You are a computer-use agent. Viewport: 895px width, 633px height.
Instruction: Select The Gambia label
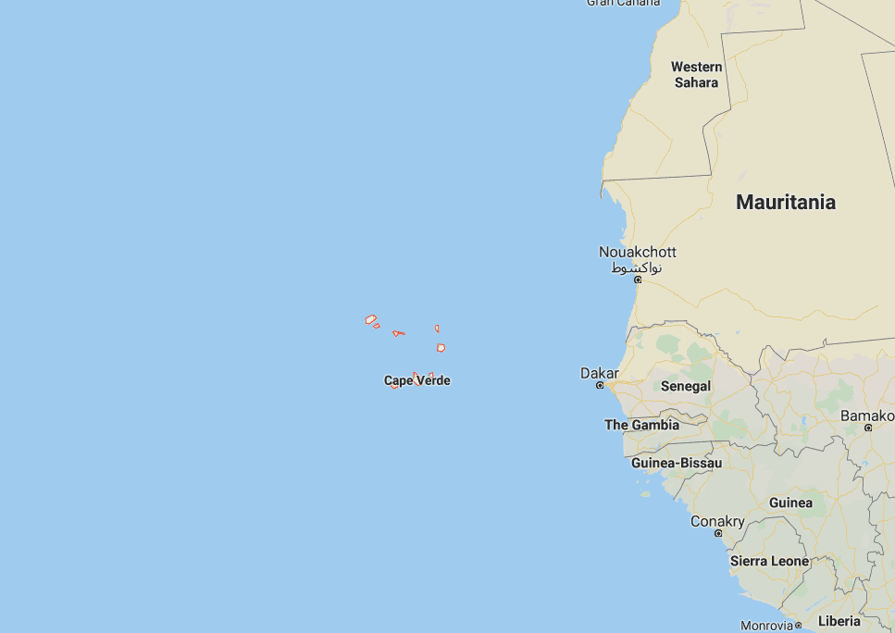[641, 425]
